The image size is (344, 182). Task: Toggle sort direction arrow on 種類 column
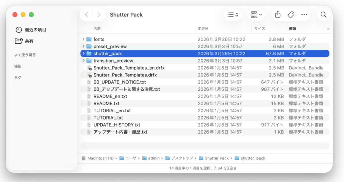(x=328, y=29)
